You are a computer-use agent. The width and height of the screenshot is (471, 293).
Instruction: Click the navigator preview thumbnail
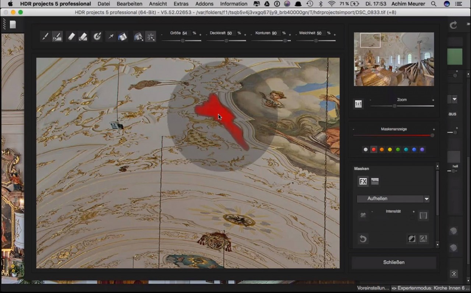[394, 59]
